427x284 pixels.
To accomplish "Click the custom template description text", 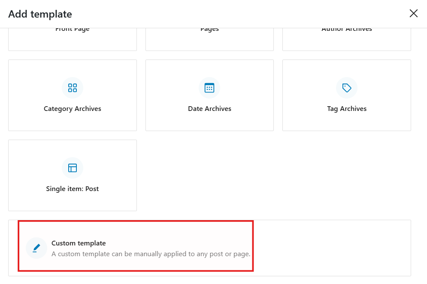I will pyautogui.click(x=151, y=254).
